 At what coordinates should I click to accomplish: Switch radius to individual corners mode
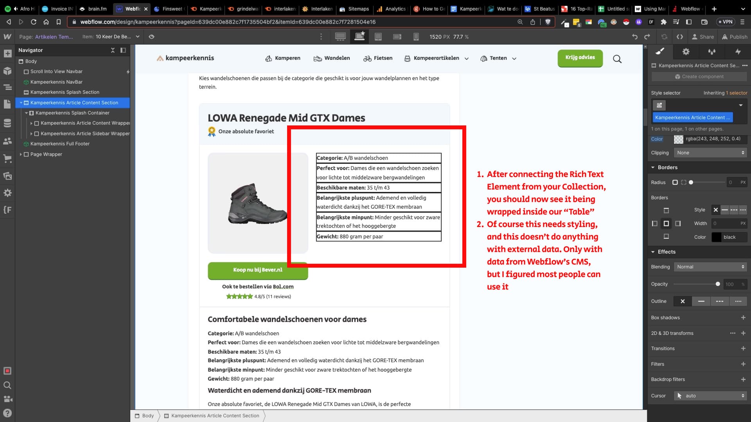point(684,182)
